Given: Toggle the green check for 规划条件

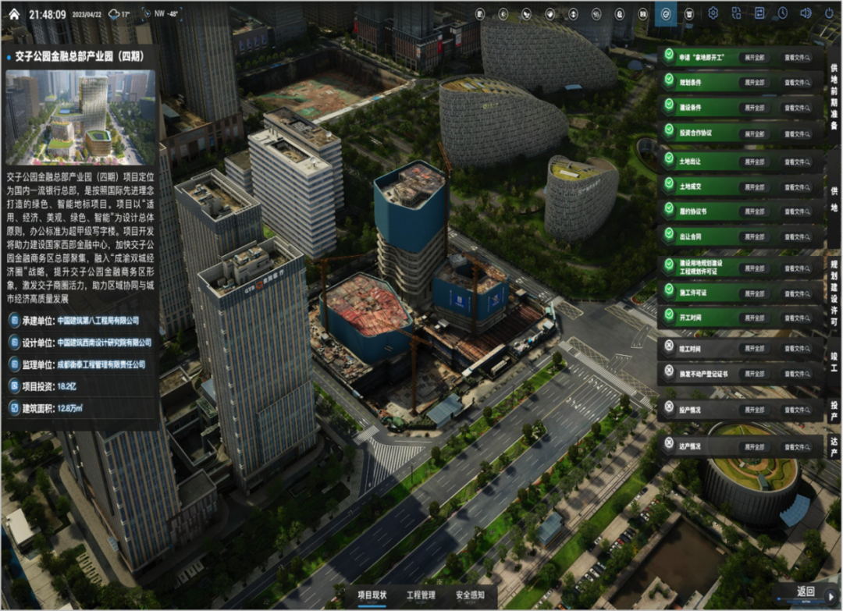Looking at the screenshot, I should click(669, 81).
